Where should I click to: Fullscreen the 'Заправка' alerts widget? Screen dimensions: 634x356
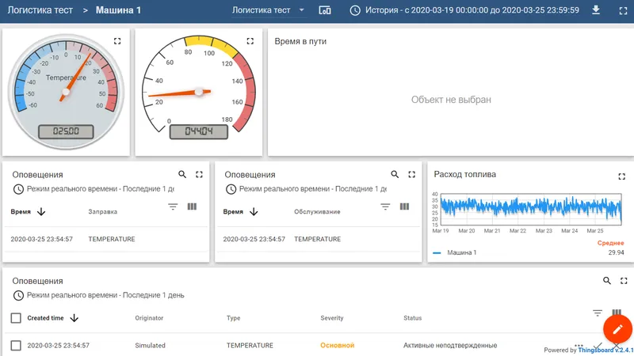199,174
